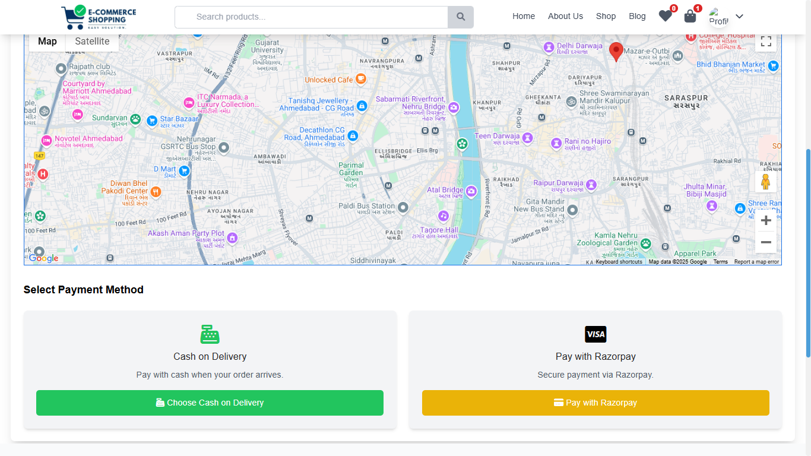Click the red location marker pin
Image resolution: width=811 pixels, height=456 pixels.
tap(616, 52)
